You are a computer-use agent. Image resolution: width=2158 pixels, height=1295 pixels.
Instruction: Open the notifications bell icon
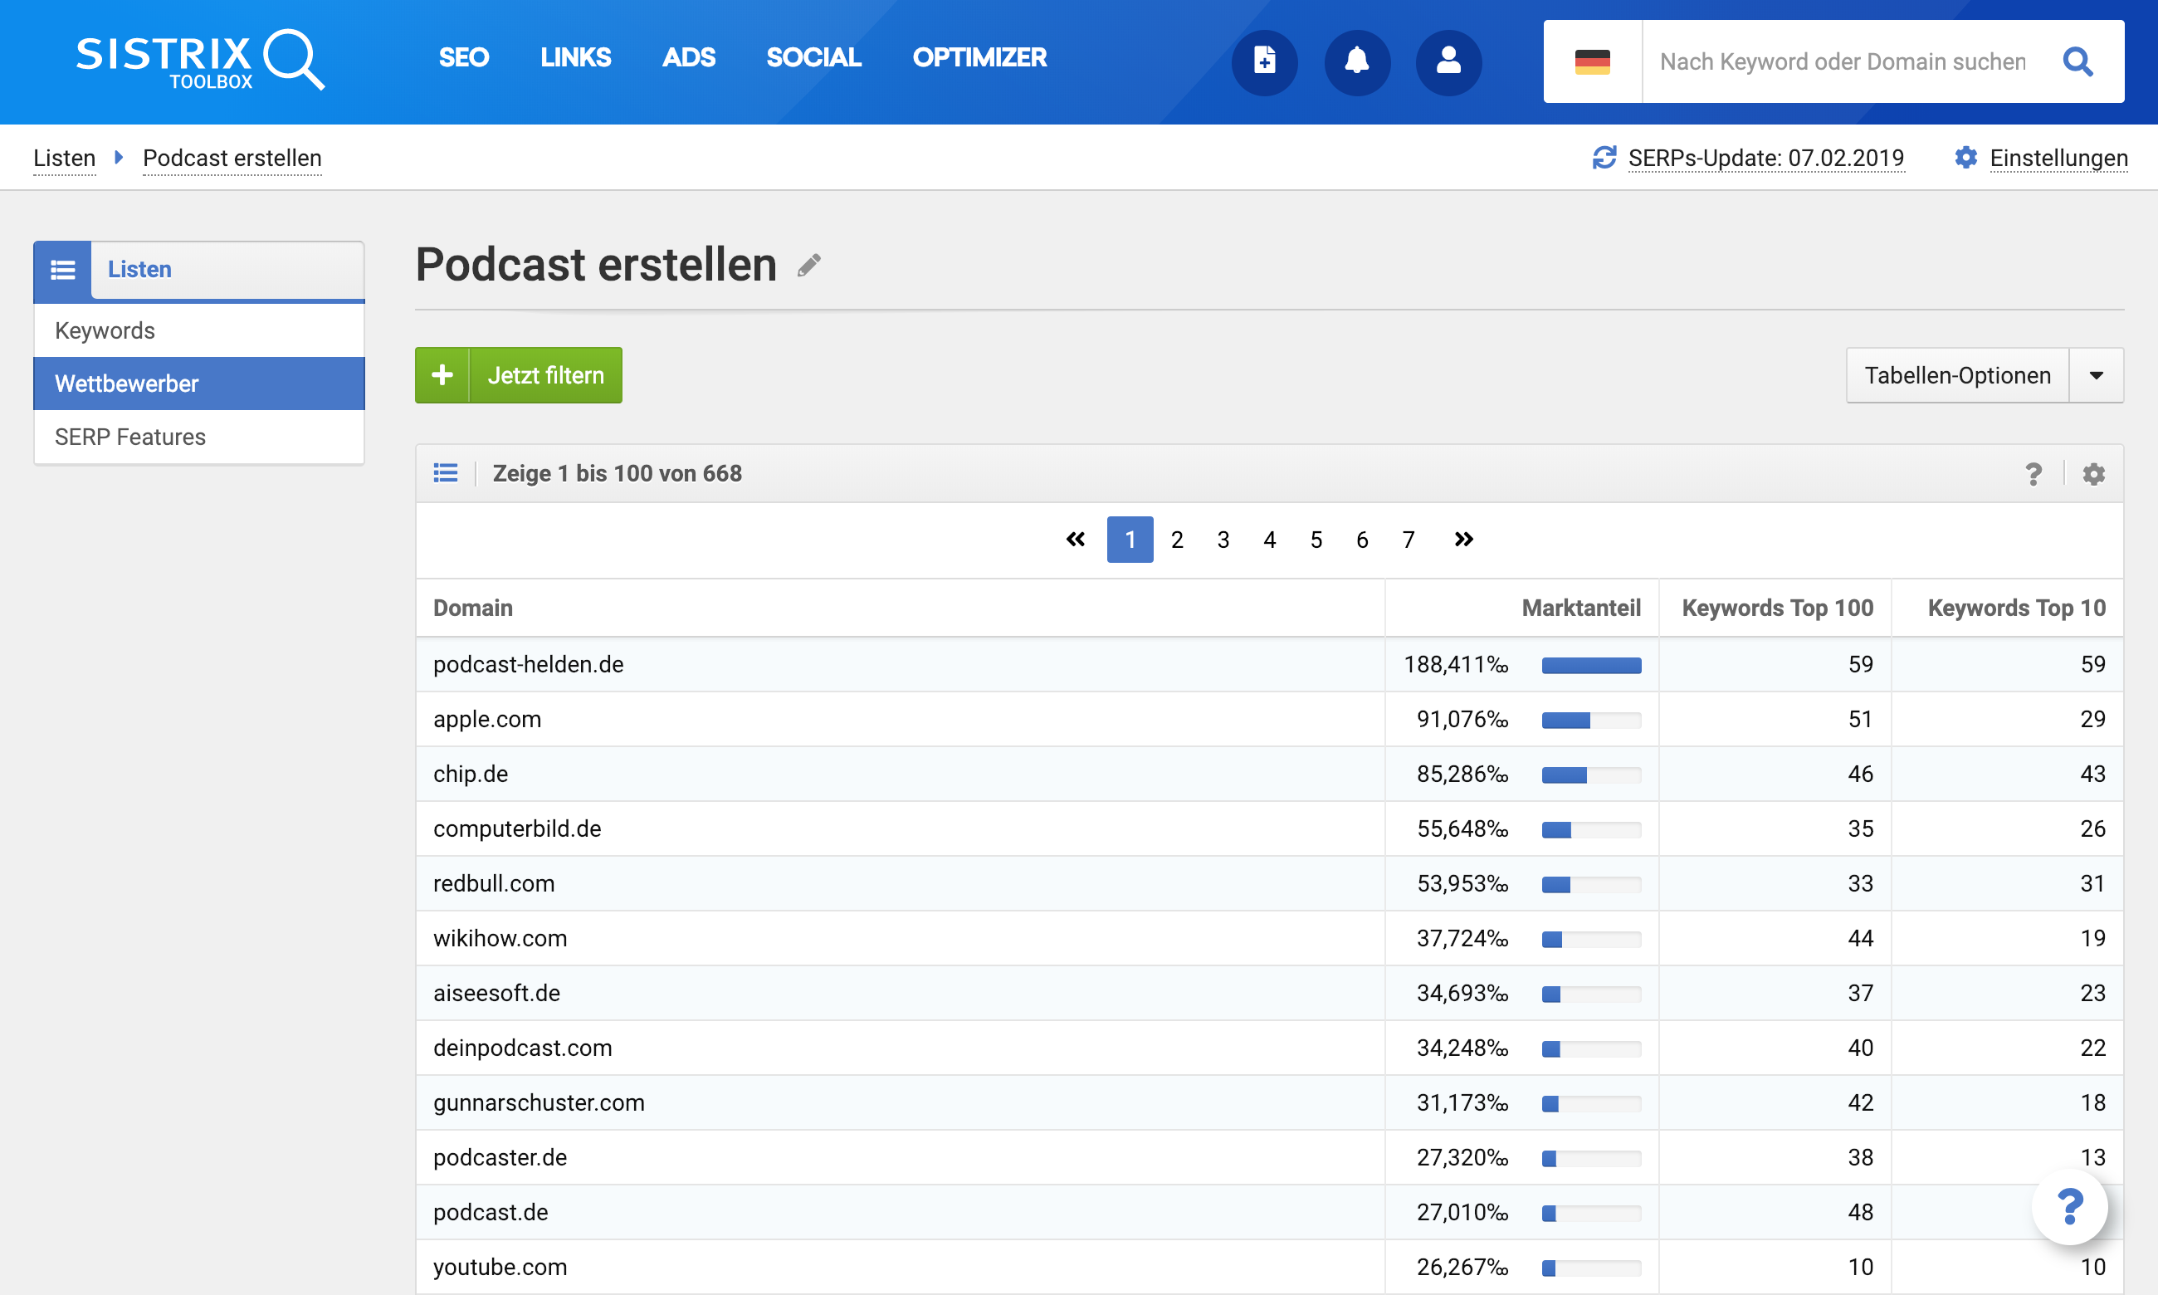1356,61
